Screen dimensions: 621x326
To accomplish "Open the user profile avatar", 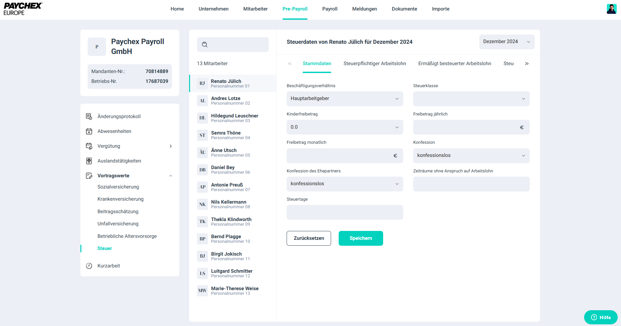I will pyautogui.click(x=611, y=9).
